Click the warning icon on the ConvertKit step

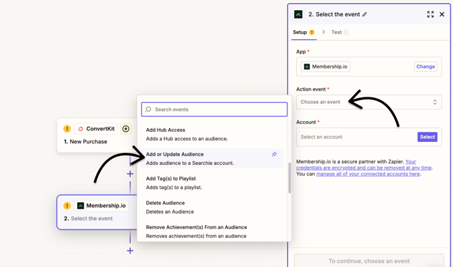click(x=67, y=128)
